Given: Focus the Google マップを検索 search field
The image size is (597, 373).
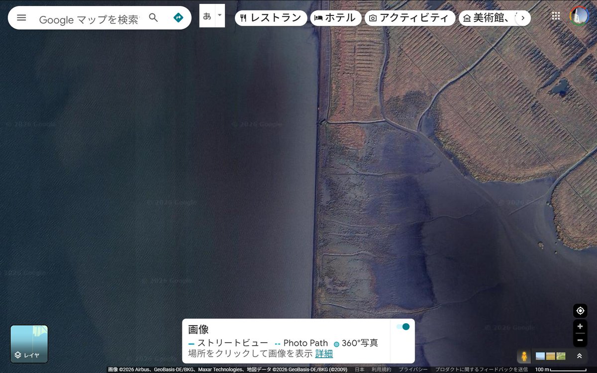Looking at the screenshot, I should coord(90,19).
